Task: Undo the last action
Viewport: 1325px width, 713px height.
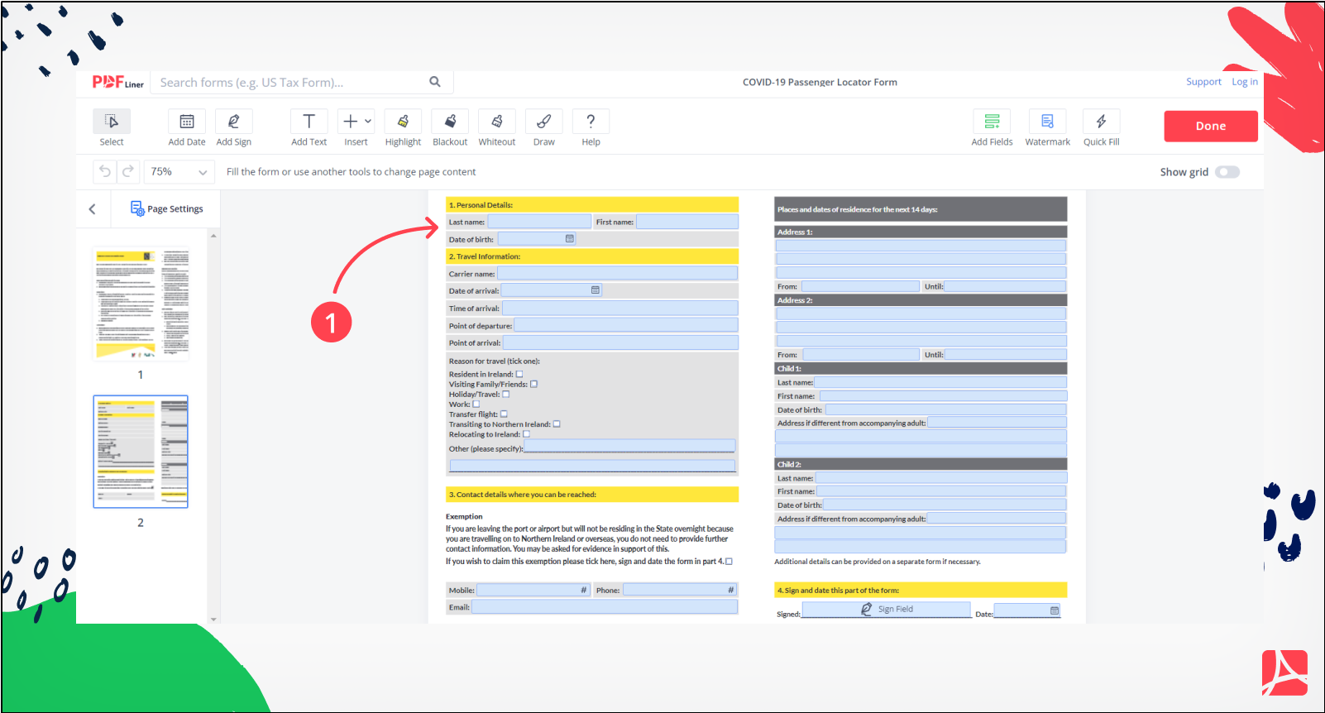Action: click(105, 171)
